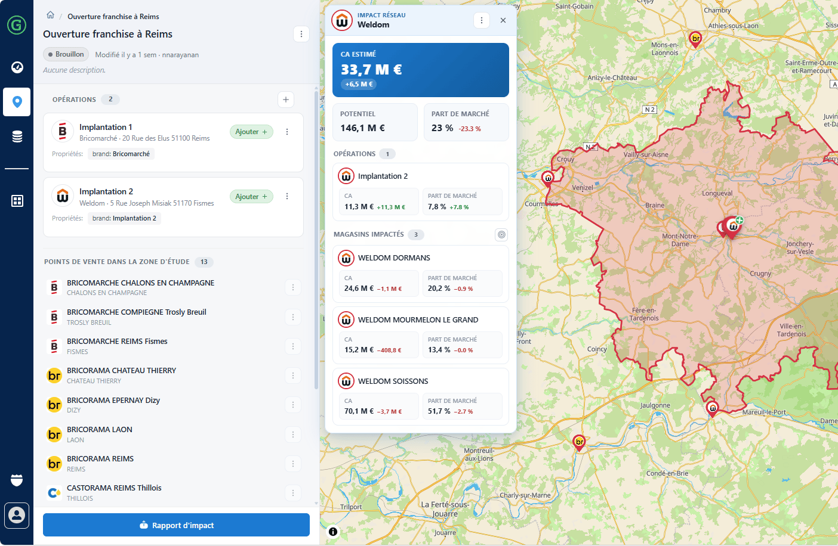Click Weldom logo in Impact Réseau header
The width and height of the screenshot is (838, 546).
coord(342,20)
